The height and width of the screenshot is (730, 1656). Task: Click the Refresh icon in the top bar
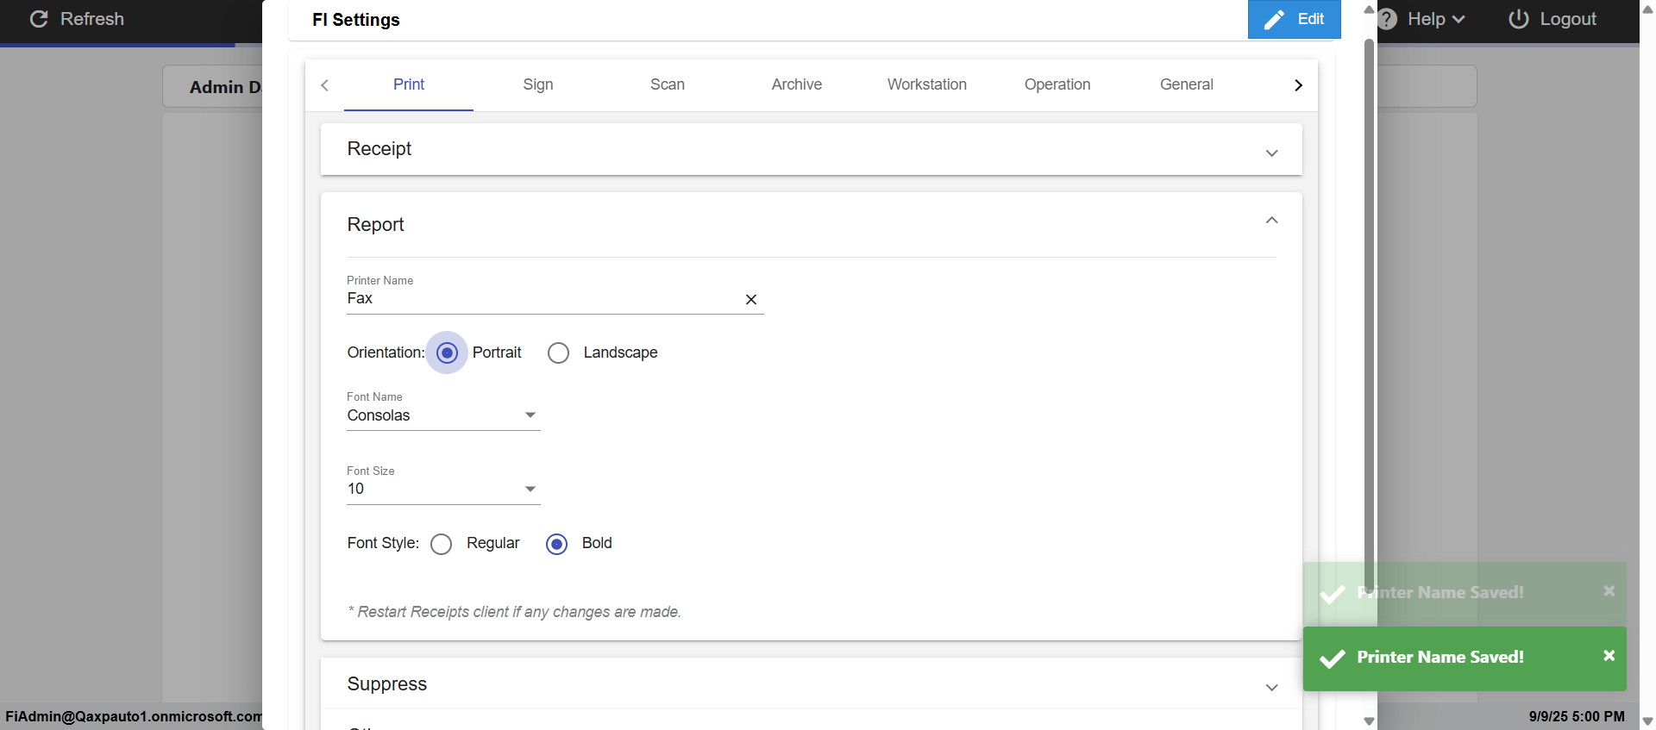click(x=39, y=19)
